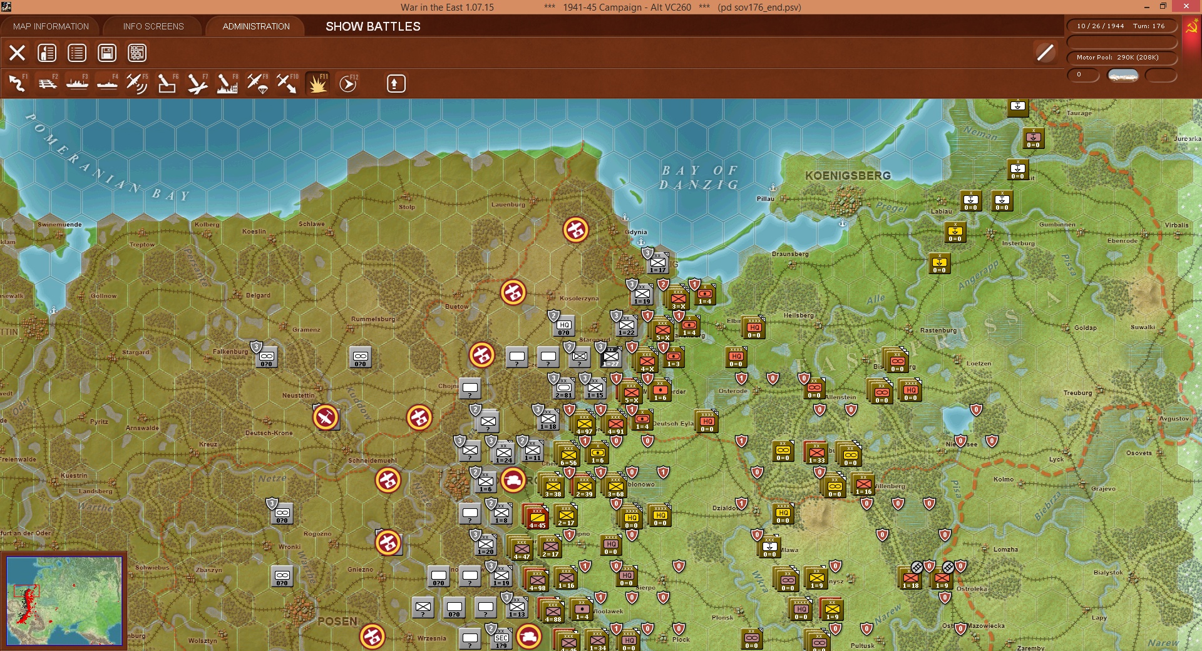1202x651 pixels.
Task: Click the diagonal slash round button
Action: (1045, 53)
